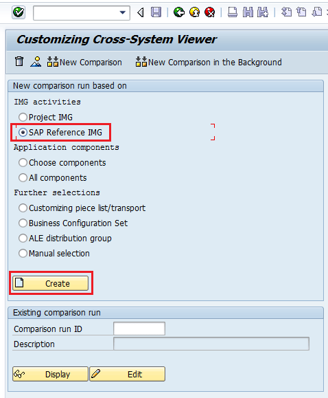Click the yellow Exit up-arrow icon
328x398 pixels.
(194, 12)
